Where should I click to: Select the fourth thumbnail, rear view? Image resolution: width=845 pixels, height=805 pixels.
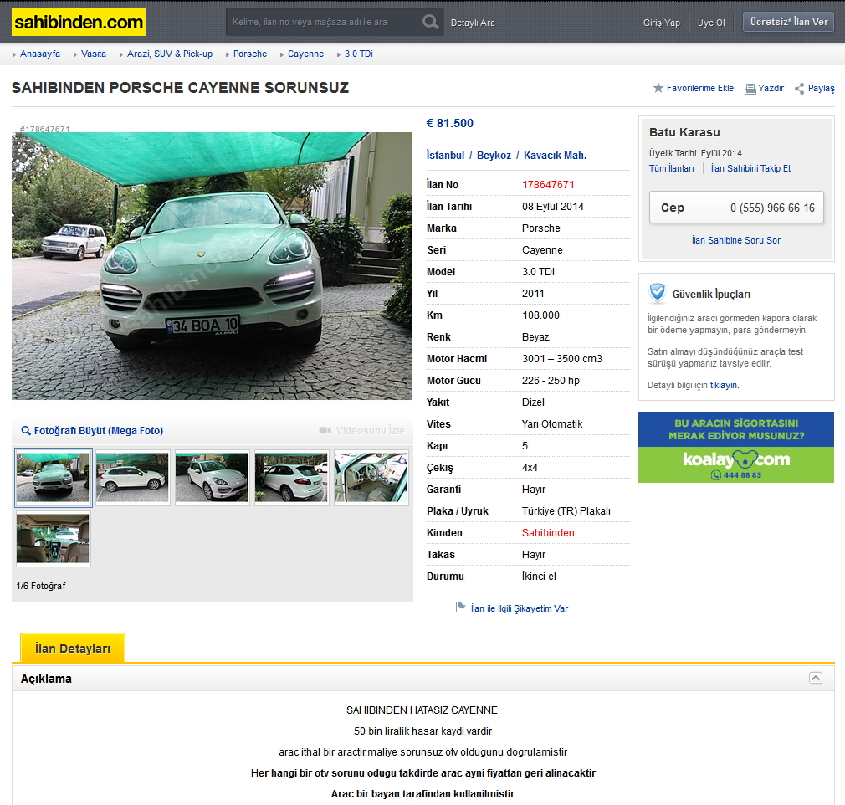coord(291,478)
